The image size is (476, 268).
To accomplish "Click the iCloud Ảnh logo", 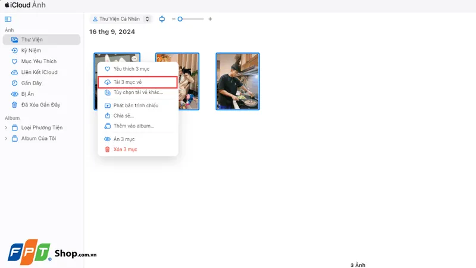I will tap(25, 5).
